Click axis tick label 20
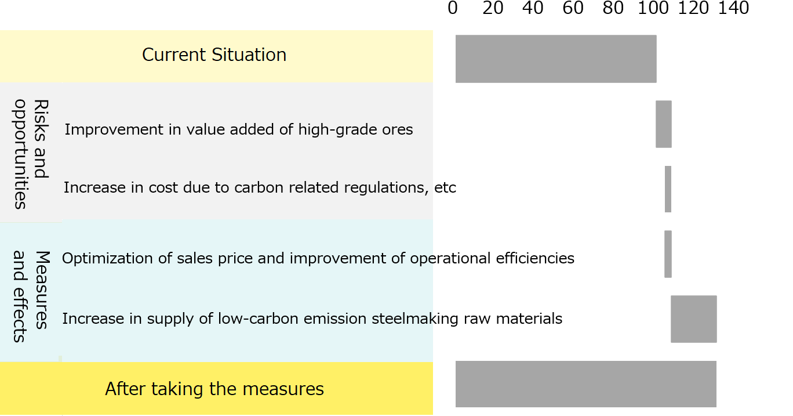Image resolution: width=793 pixels, height=416 pixels. coord(493,8)
